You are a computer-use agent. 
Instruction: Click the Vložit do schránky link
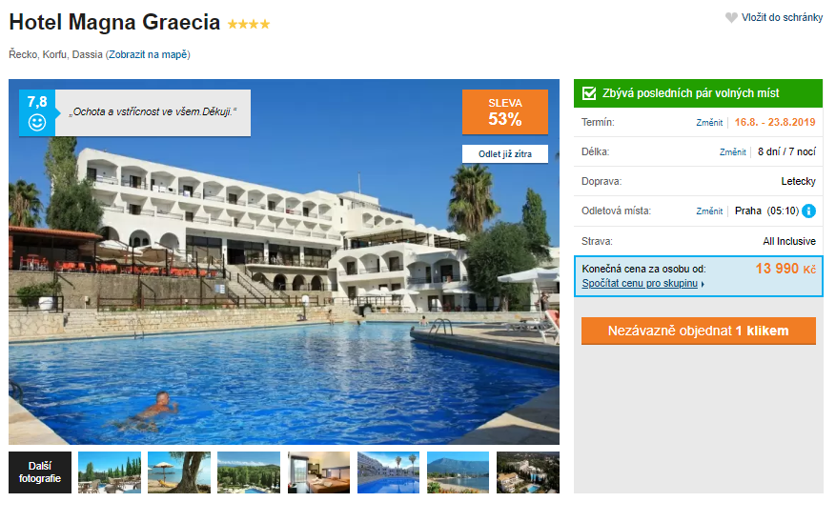(x=782, y=17)
